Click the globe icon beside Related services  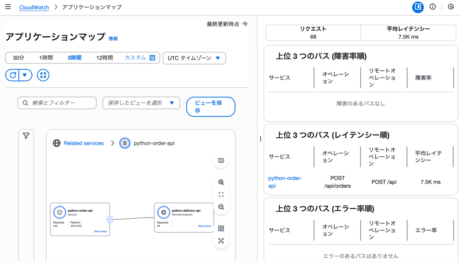pos(57,143)
